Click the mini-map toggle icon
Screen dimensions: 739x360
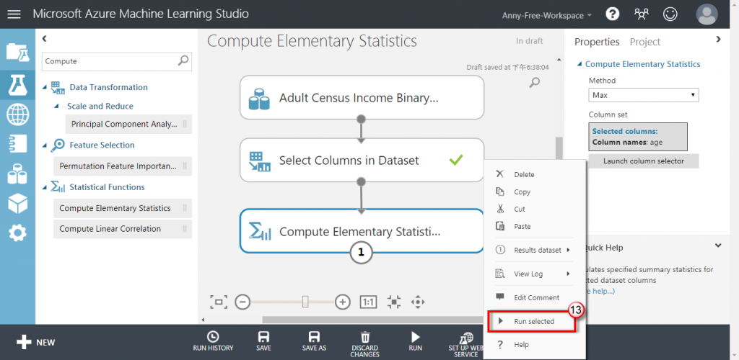click(395, 302)
